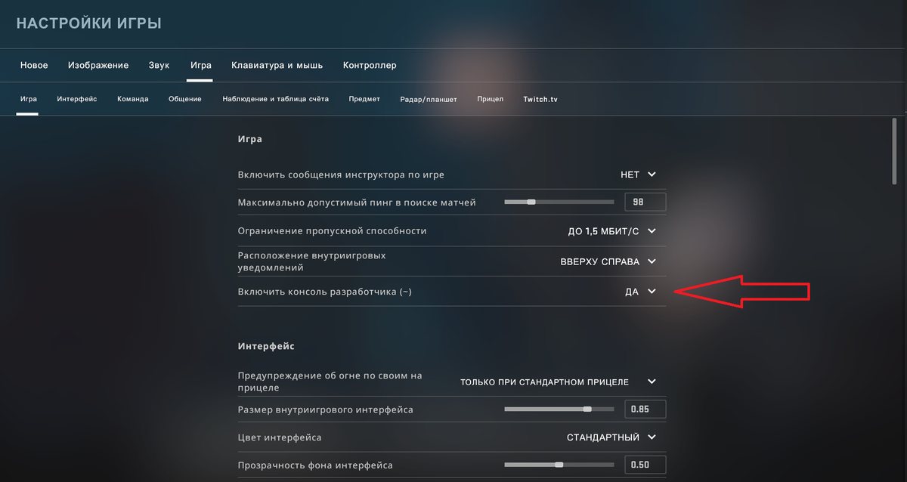
Task: Open the interface color СТАНДАРТНЫЙ dropdown
Action: [611, 437]
